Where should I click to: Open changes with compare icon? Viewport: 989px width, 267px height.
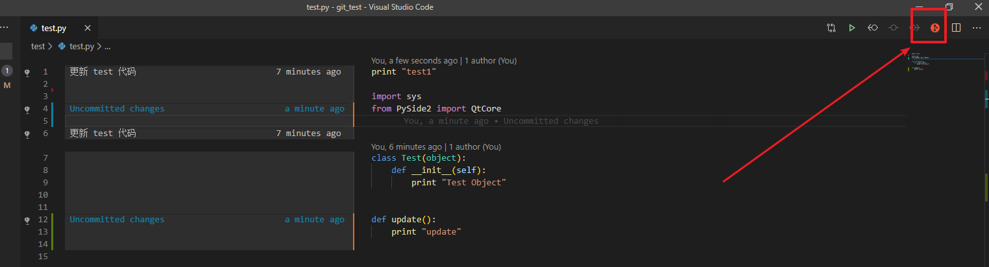831,28
